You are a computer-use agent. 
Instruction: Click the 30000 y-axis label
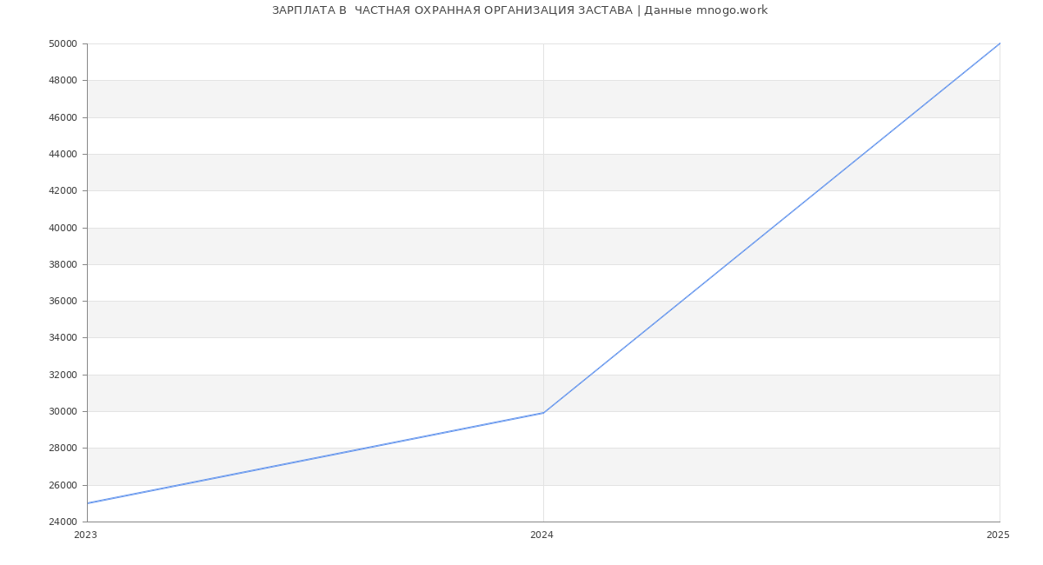tap(63, 412)
